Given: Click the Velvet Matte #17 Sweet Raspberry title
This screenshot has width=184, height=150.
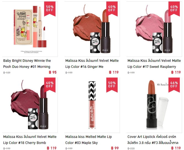Looking at the screenshot, I should tap(154, 64).
